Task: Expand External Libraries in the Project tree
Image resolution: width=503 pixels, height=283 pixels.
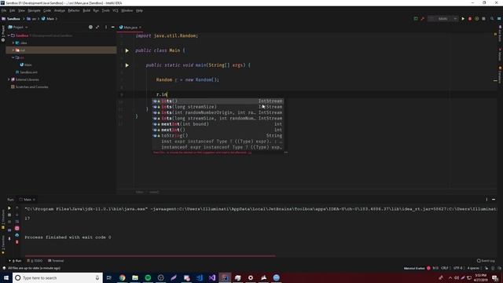Action: point(9,79)
